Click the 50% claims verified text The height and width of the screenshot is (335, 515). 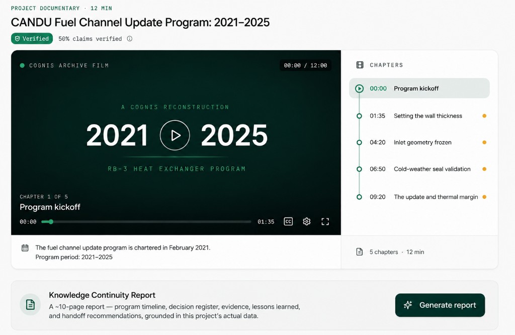point(90,39)
